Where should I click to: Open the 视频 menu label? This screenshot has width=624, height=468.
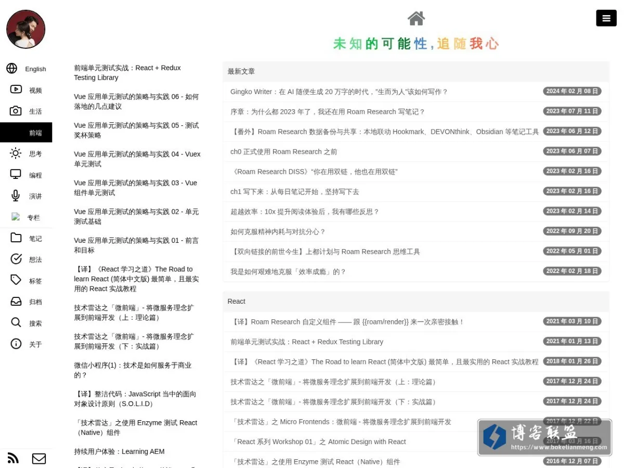click(x=35, y=90)
